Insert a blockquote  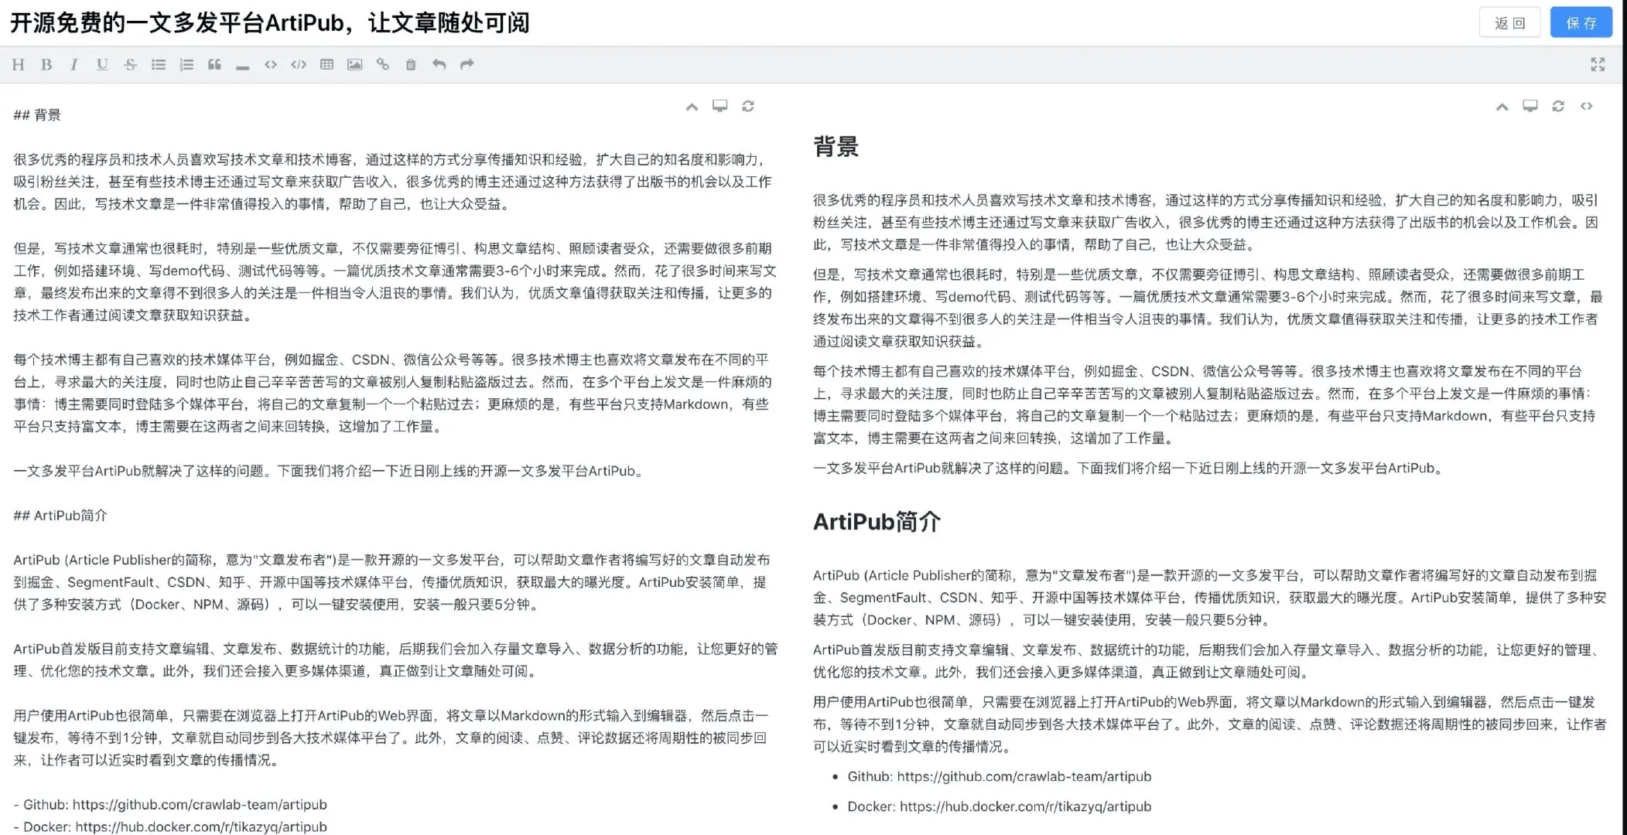click(214, 65)
